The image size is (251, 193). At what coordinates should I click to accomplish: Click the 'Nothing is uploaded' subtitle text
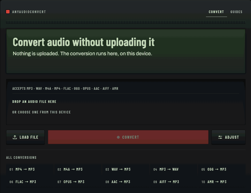82,53
